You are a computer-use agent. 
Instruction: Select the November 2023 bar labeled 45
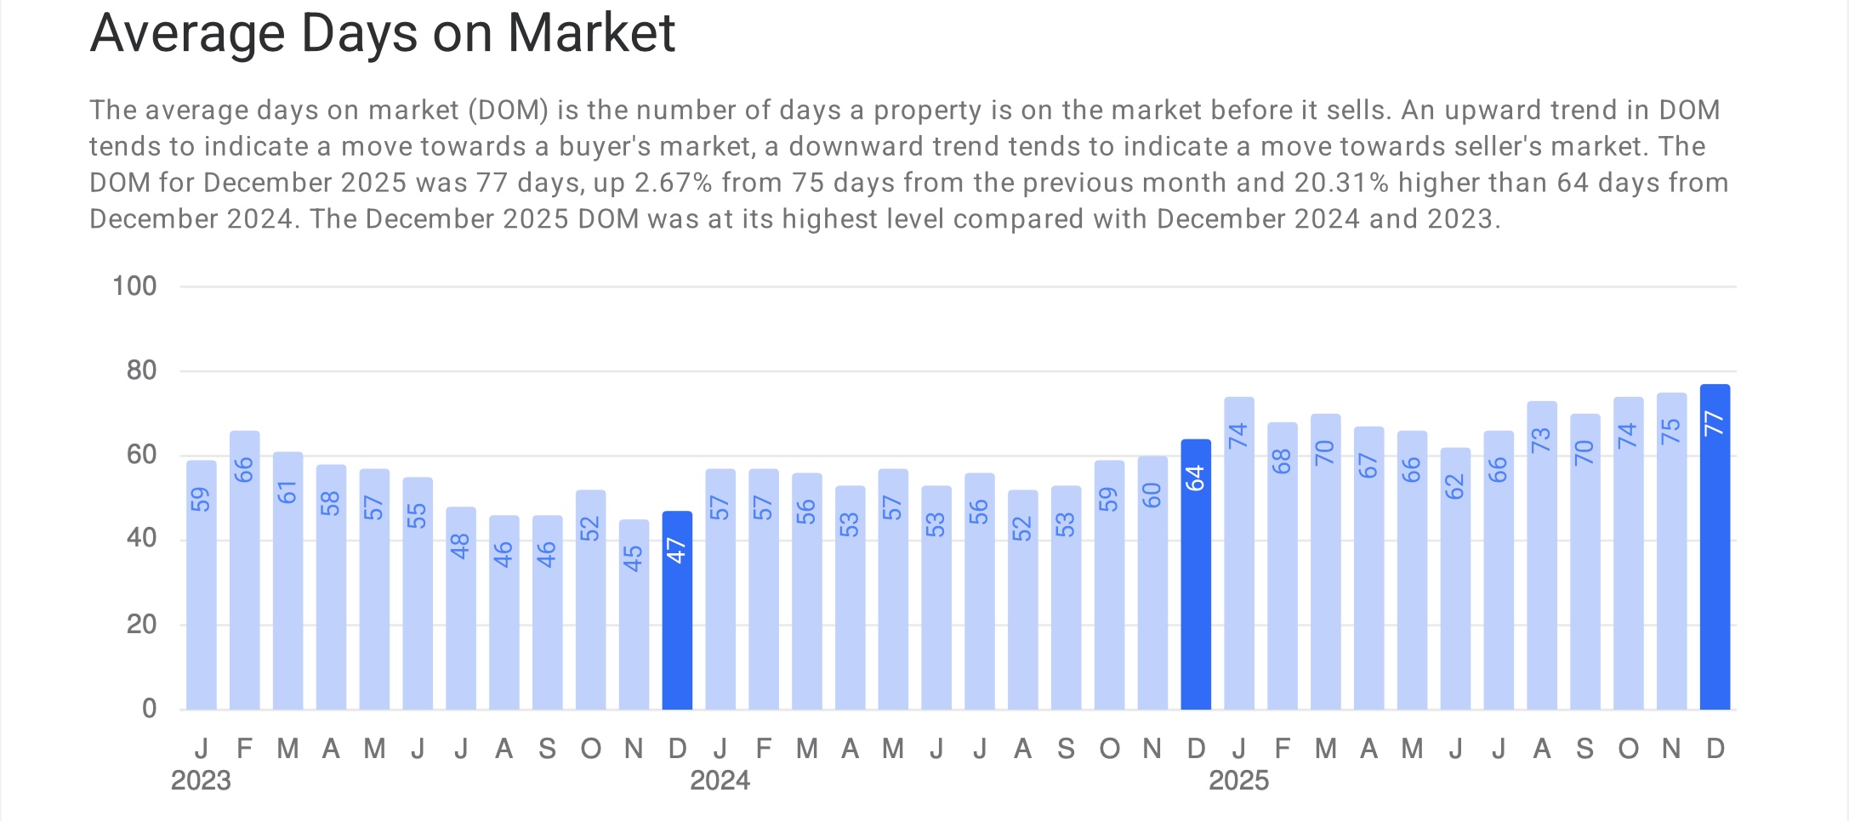click(x=634, y=615)
